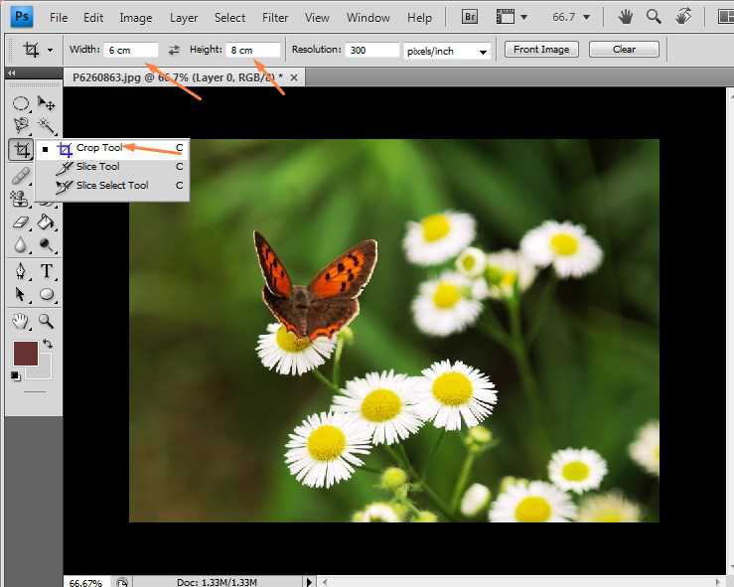The height and width of the screenshot is (587, 734).
Task: Select the Magic Wand tool
Action: [x=47, y=125]
